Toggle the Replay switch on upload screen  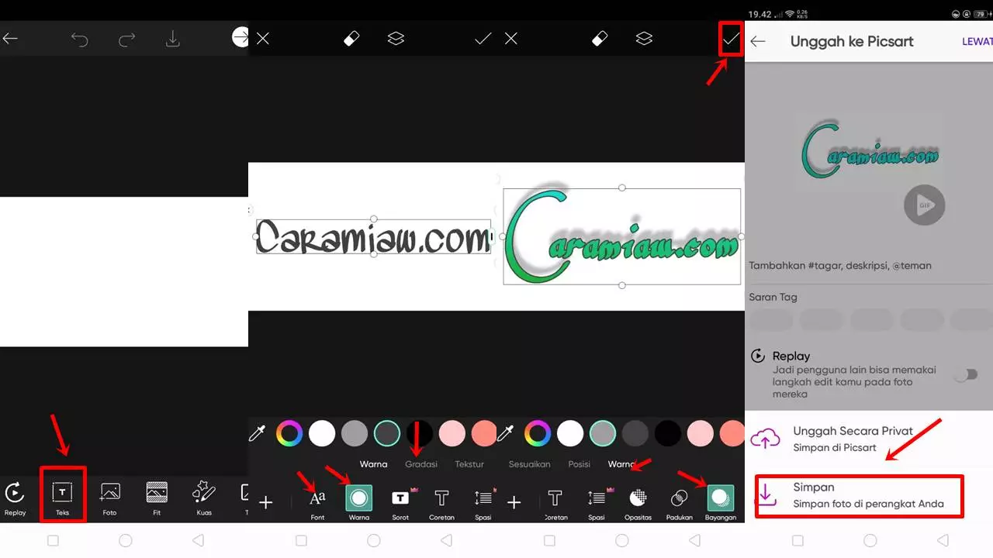(x=966, y=375)
